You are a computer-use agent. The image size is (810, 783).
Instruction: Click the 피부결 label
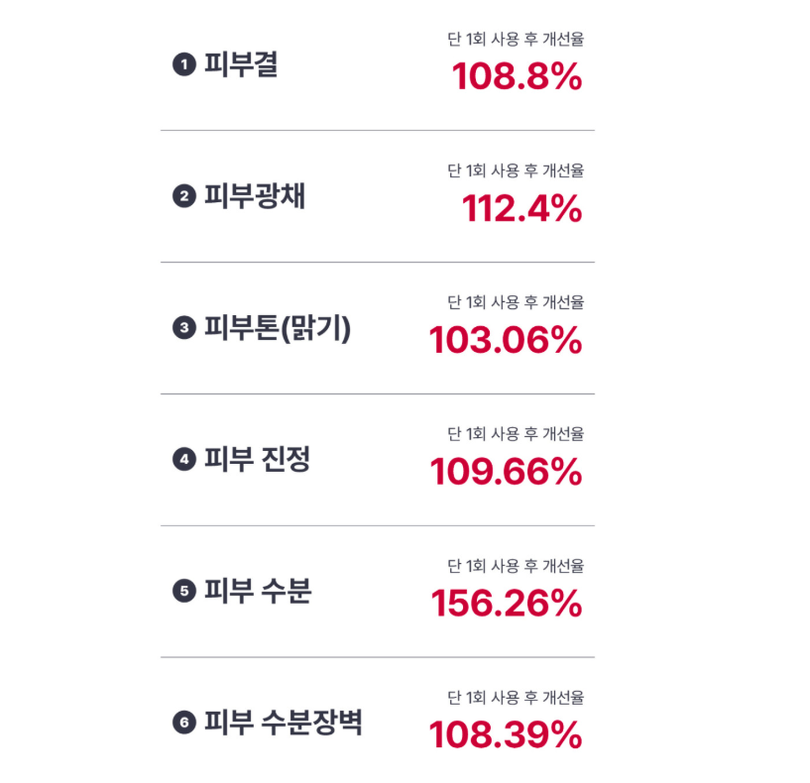pos(241,65)
